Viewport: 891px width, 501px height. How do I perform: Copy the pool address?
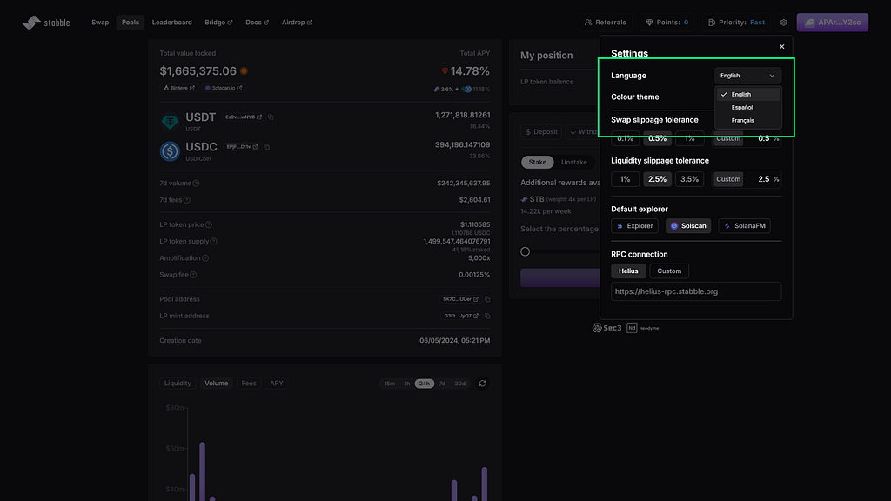click(x=487, y=299)
